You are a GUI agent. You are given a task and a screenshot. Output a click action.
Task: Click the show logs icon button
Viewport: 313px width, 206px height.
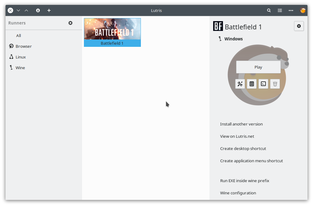(252, 84)
